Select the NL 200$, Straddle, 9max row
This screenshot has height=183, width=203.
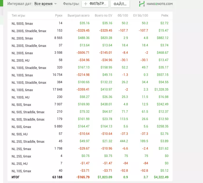coord(90,31)
